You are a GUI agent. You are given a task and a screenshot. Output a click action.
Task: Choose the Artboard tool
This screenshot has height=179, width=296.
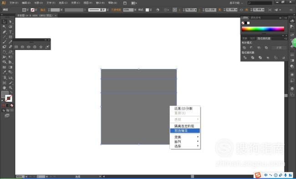point(4,83)
